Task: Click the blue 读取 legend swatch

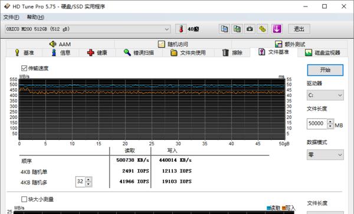Action: (268, 208)
